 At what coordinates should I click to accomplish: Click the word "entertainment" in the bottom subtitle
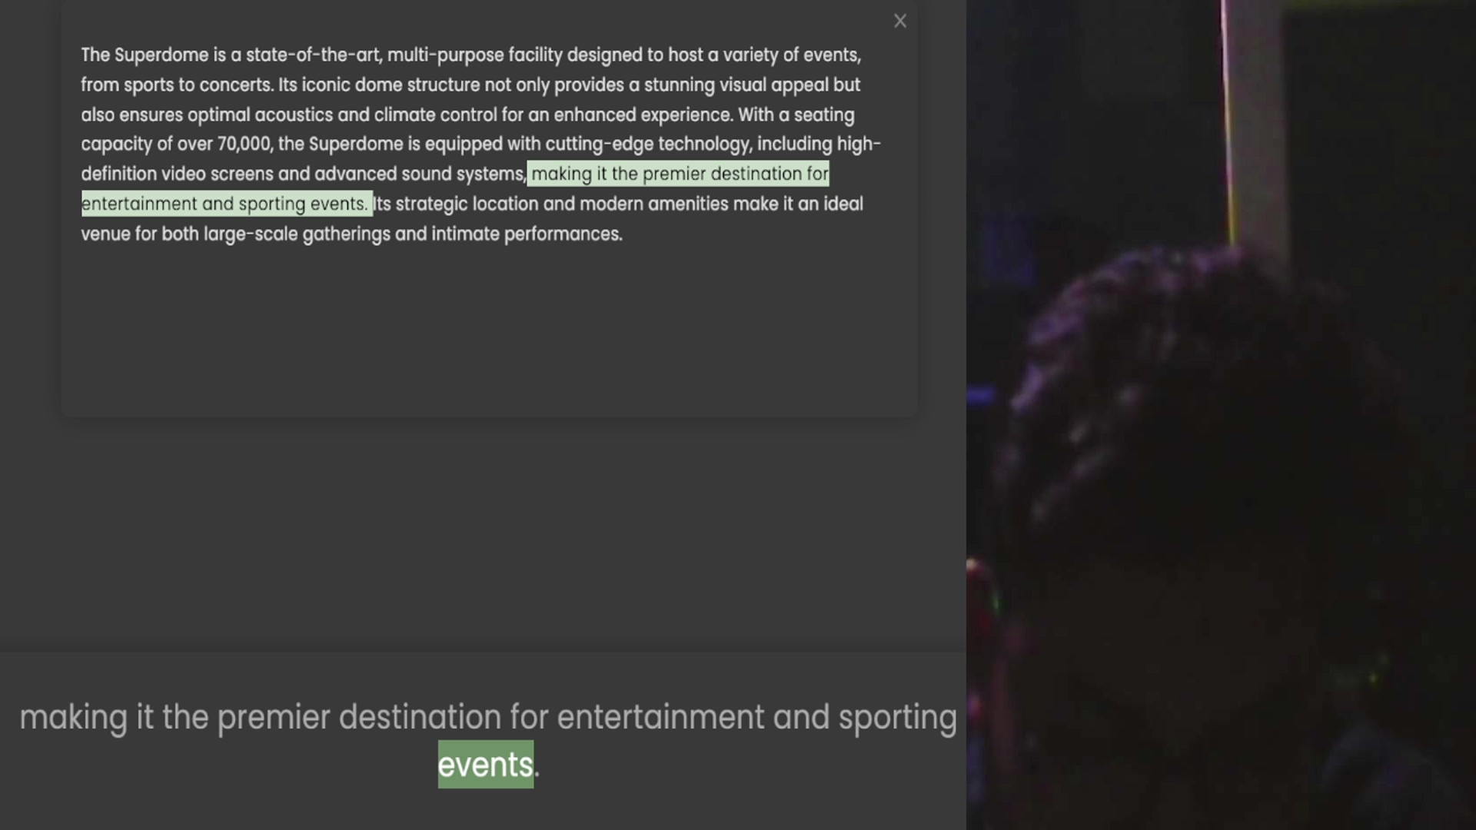(x=660, y=718)
